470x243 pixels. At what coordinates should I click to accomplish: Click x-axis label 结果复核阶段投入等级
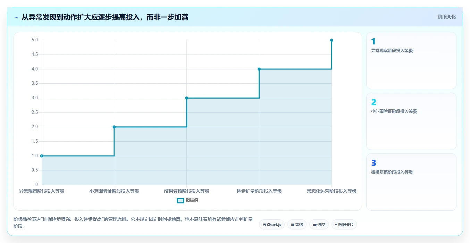coord(187,191)
